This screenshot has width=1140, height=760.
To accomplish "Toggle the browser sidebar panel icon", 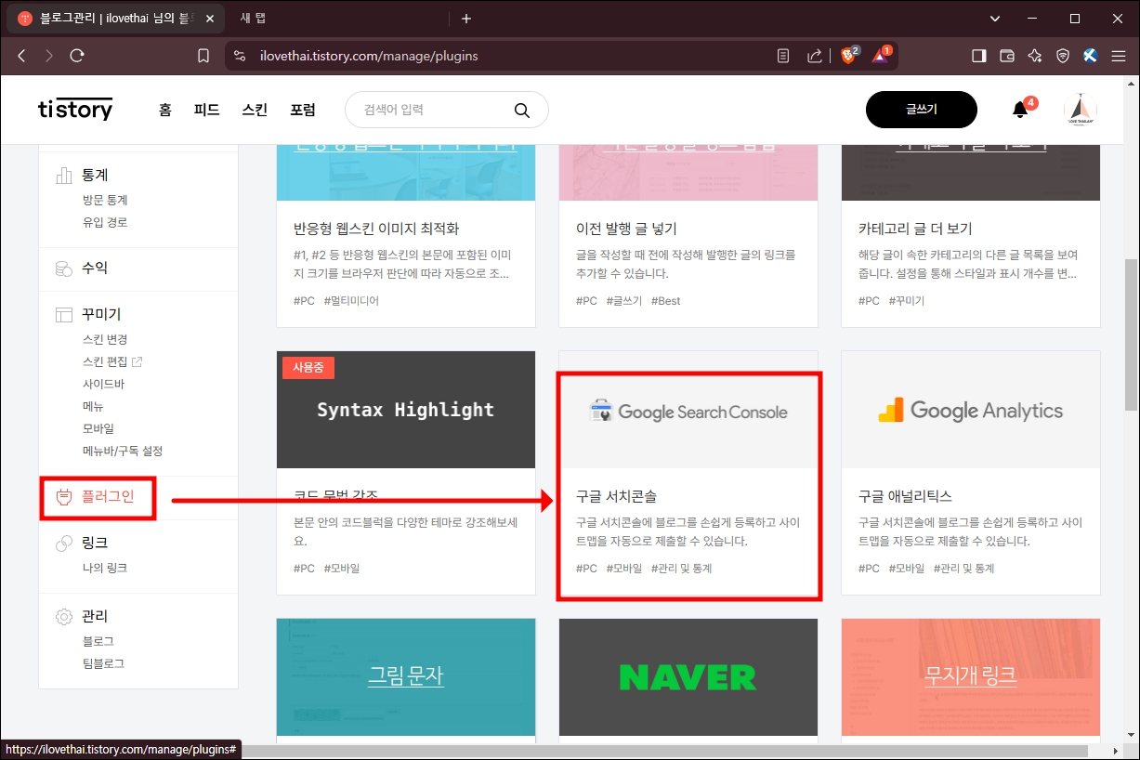I will click(978, 56).
